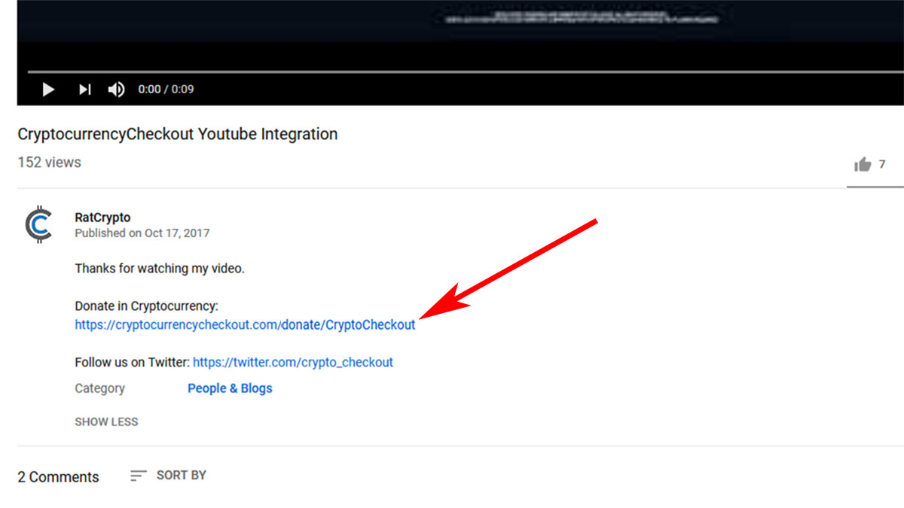Click the Donate in Cryptocurrency label
This screenshot has width=904, height=508.
pos(146,306)
